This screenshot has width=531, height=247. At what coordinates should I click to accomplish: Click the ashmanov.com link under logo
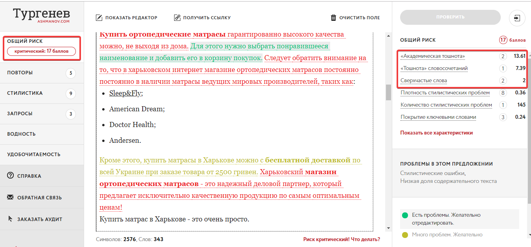53,21
